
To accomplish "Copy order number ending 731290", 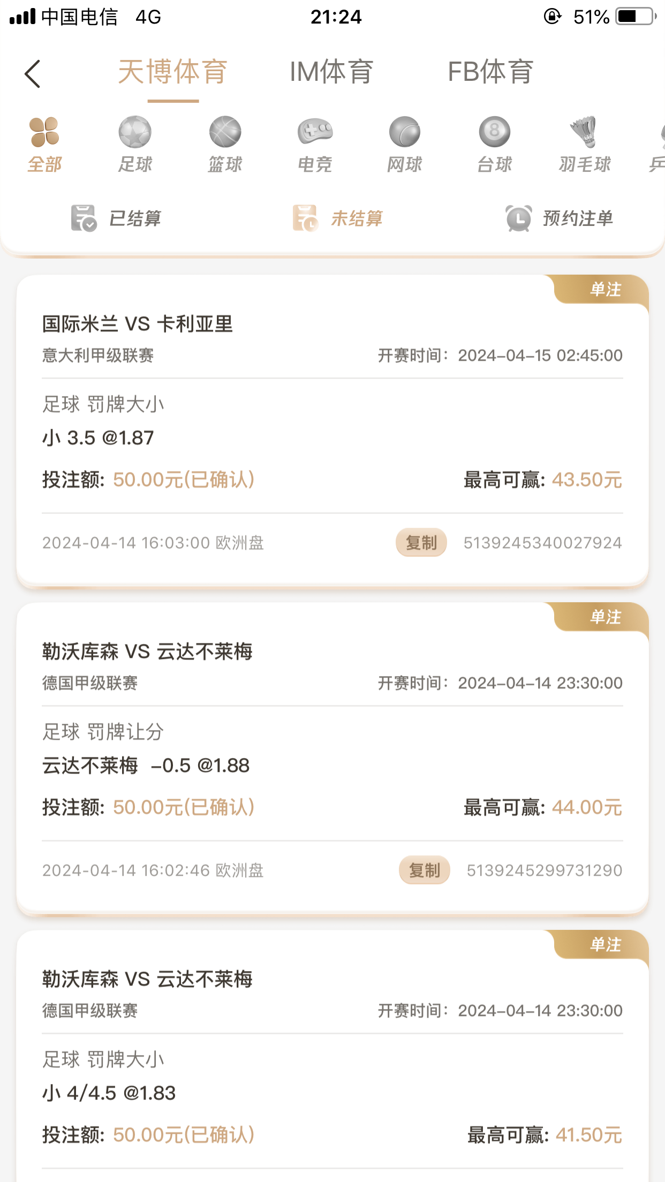I will (424, 870).
